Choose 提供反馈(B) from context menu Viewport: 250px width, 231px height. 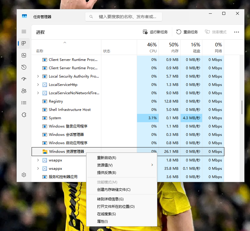point(122,173)
